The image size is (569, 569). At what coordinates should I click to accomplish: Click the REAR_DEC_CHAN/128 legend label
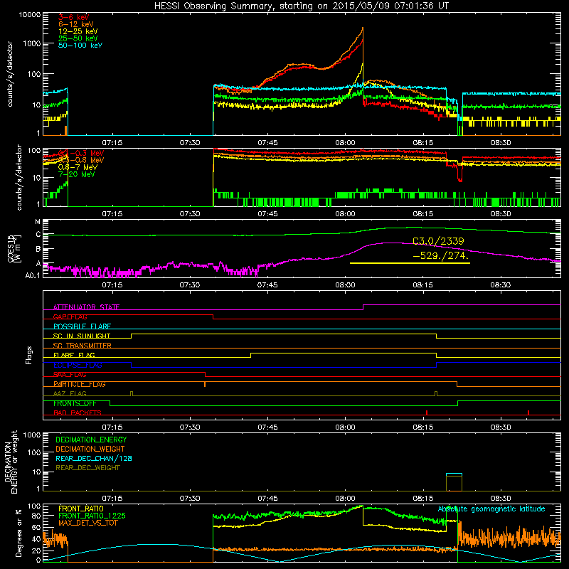[94, 459]
